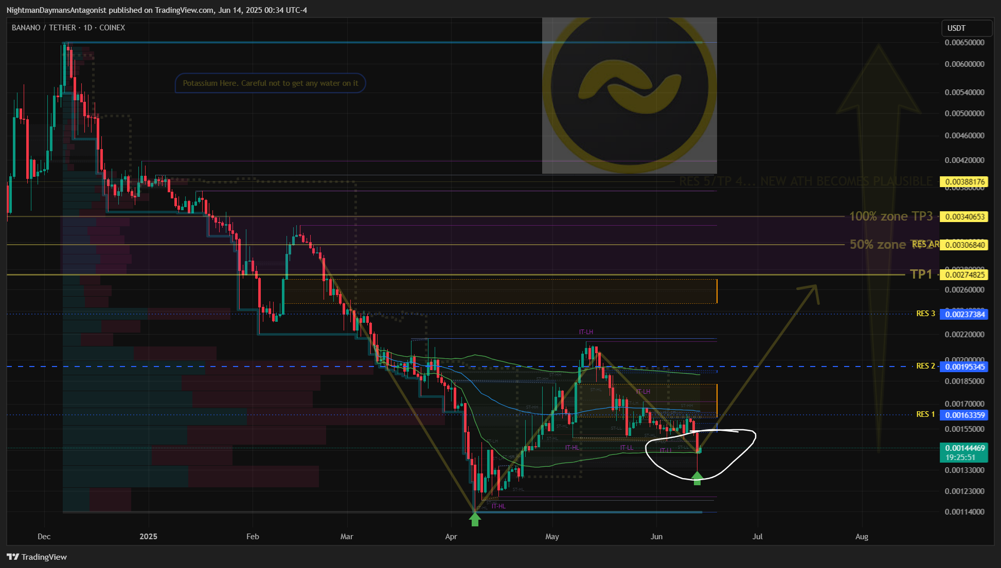Select the '100% zone TP3' label
This screenshot has width=1001, height=568.
tap(890, 216)
